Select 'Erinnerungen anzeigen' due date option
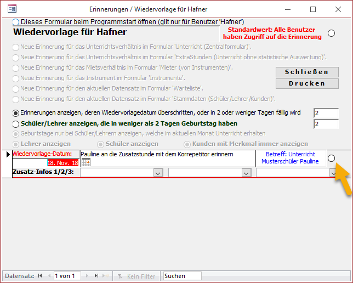Image resolution: width=353 pixels, height=283 pixels. pos(15,112)
